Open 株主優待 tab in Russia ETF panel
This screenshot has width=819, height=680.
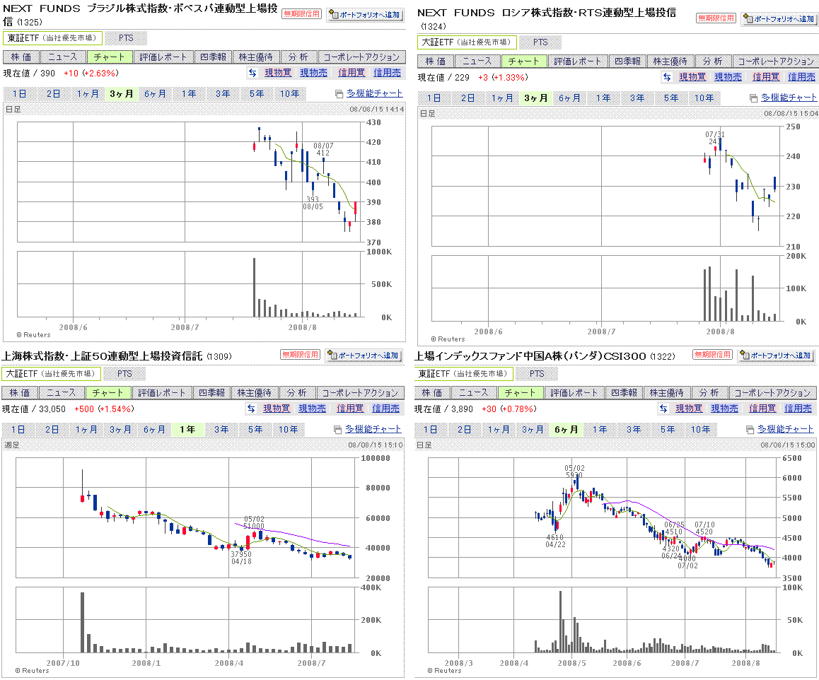pos(670,61)
